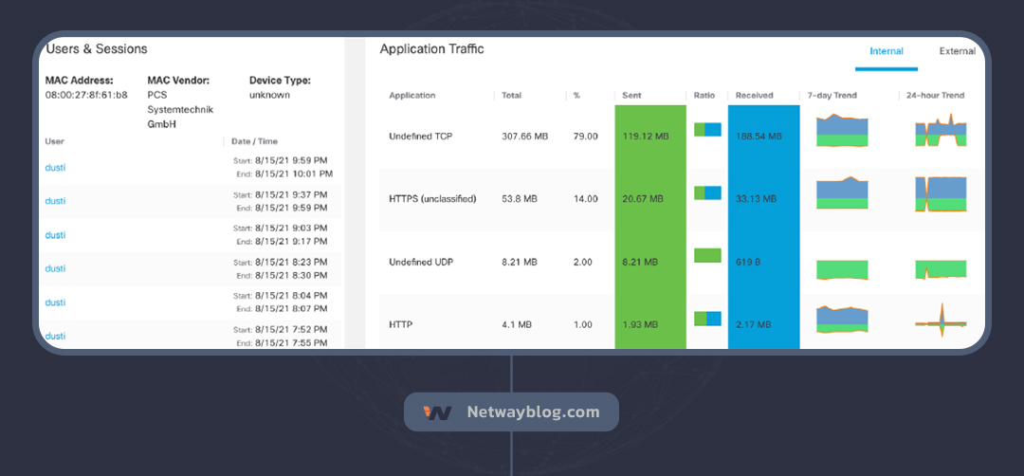Sort sessions by Date / Time header
Screen dimensions: 1024x476
point(255,141)
